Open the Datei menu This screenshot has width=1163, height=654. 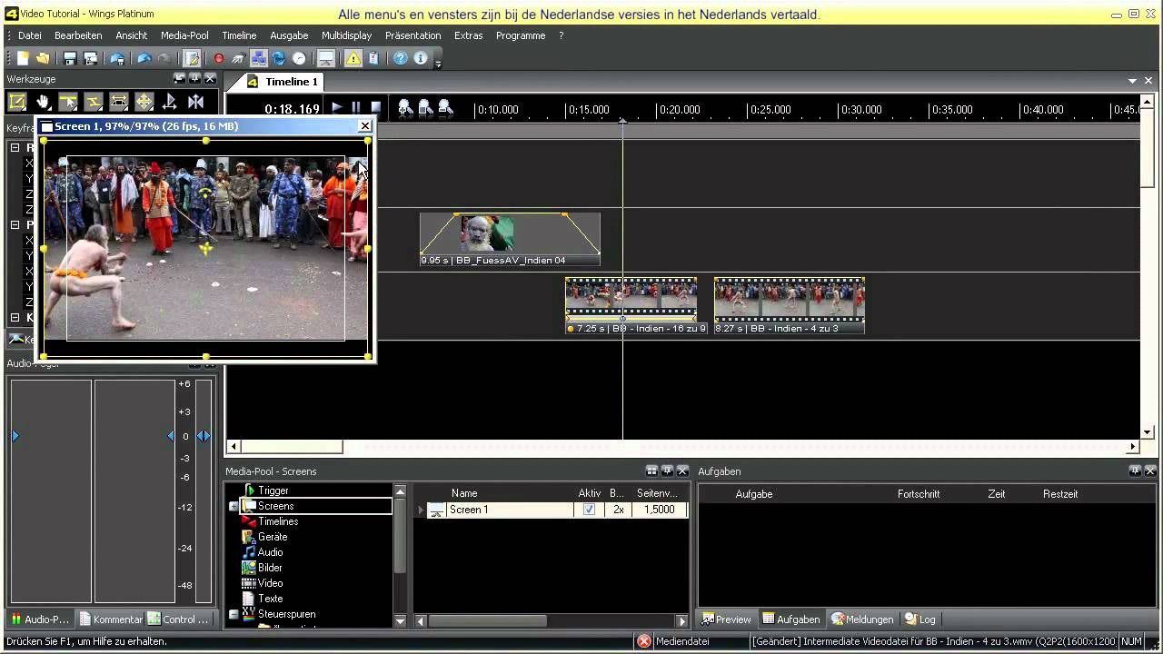point(30,35)
